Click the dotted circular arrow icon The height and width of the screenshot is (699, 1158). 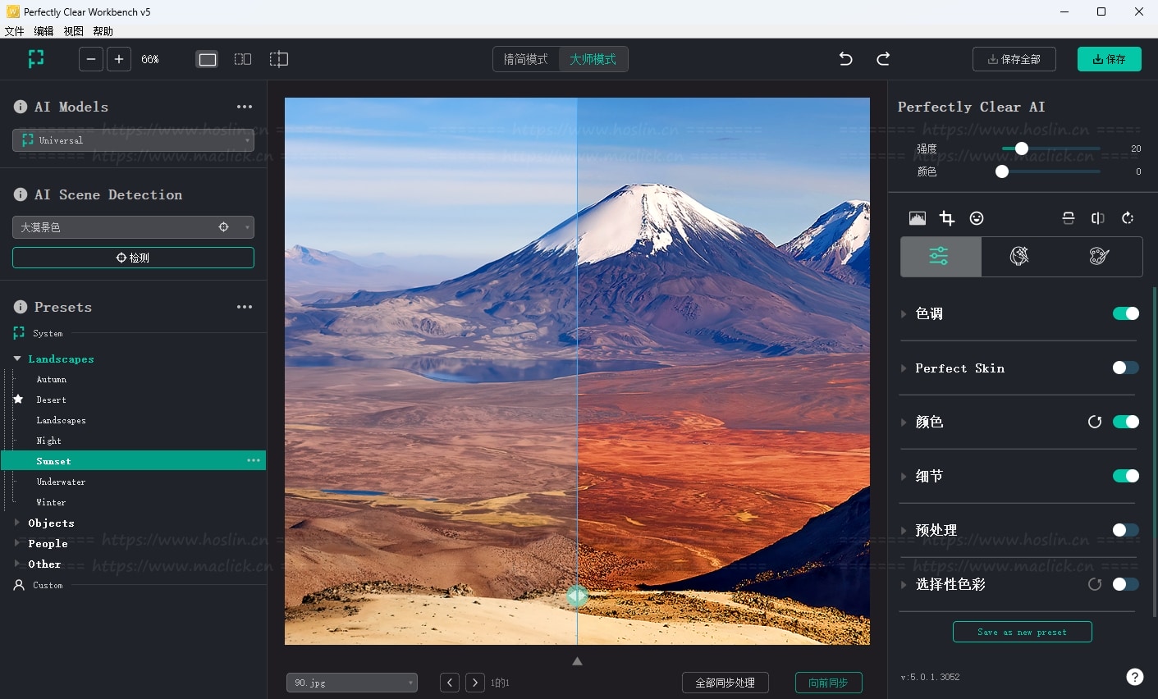pyautogui.click(x=1128, y=218)
